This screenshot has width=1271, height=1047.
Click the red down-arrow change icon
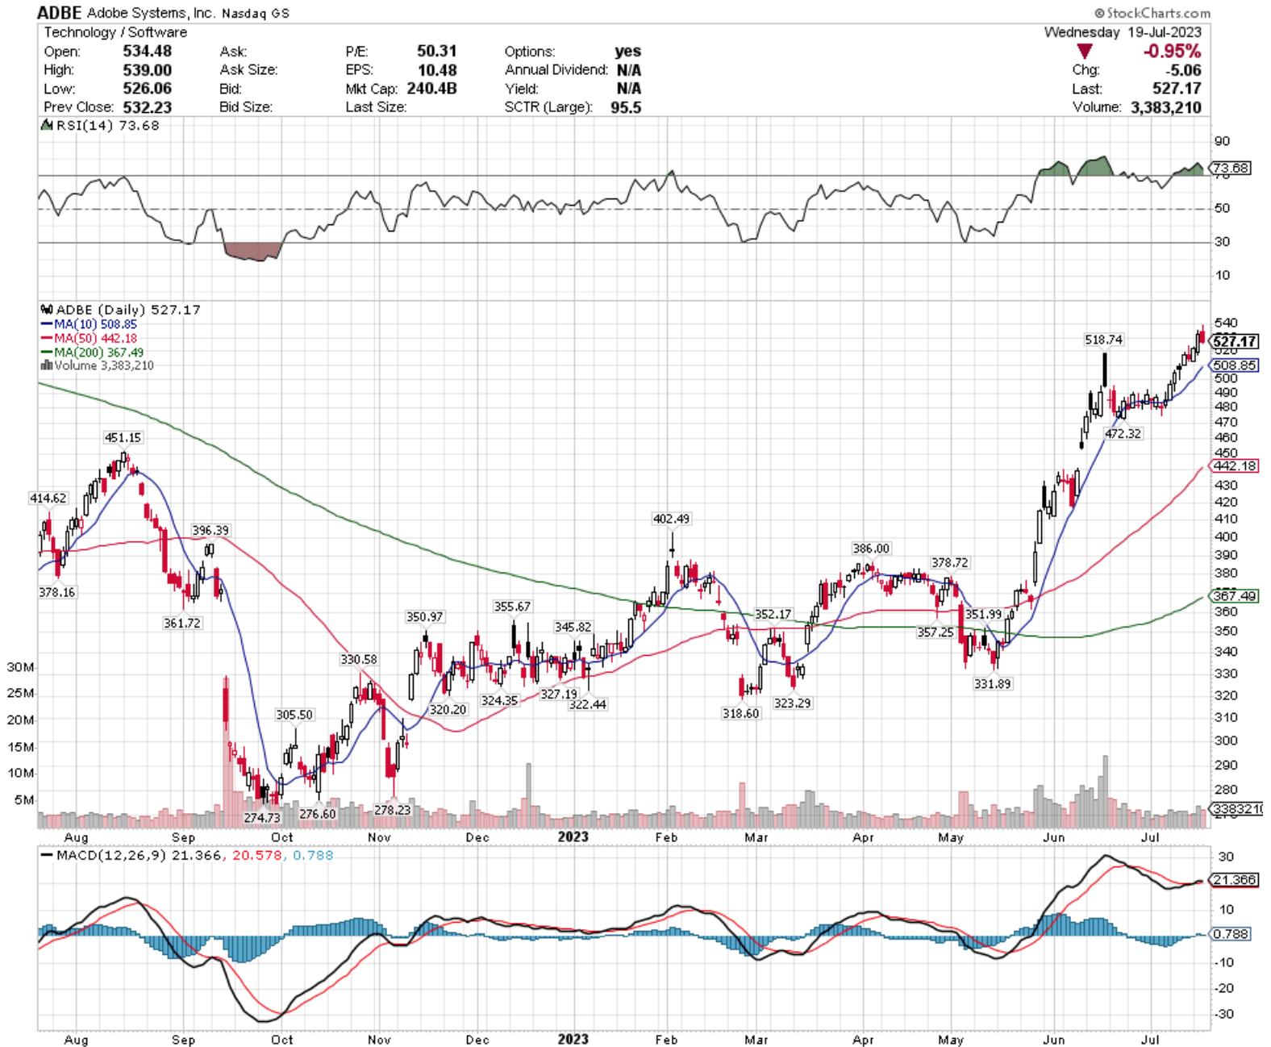(1085, 51)
